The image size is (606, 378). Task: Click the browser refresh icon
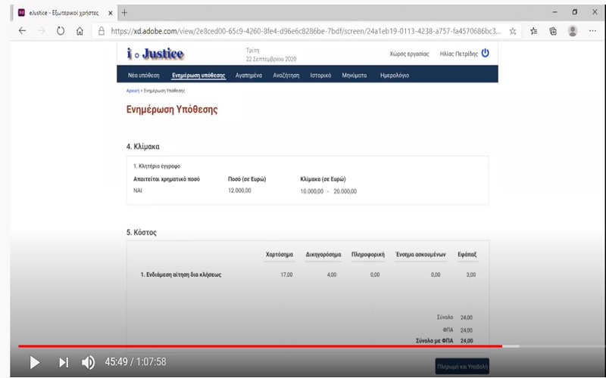61,31
